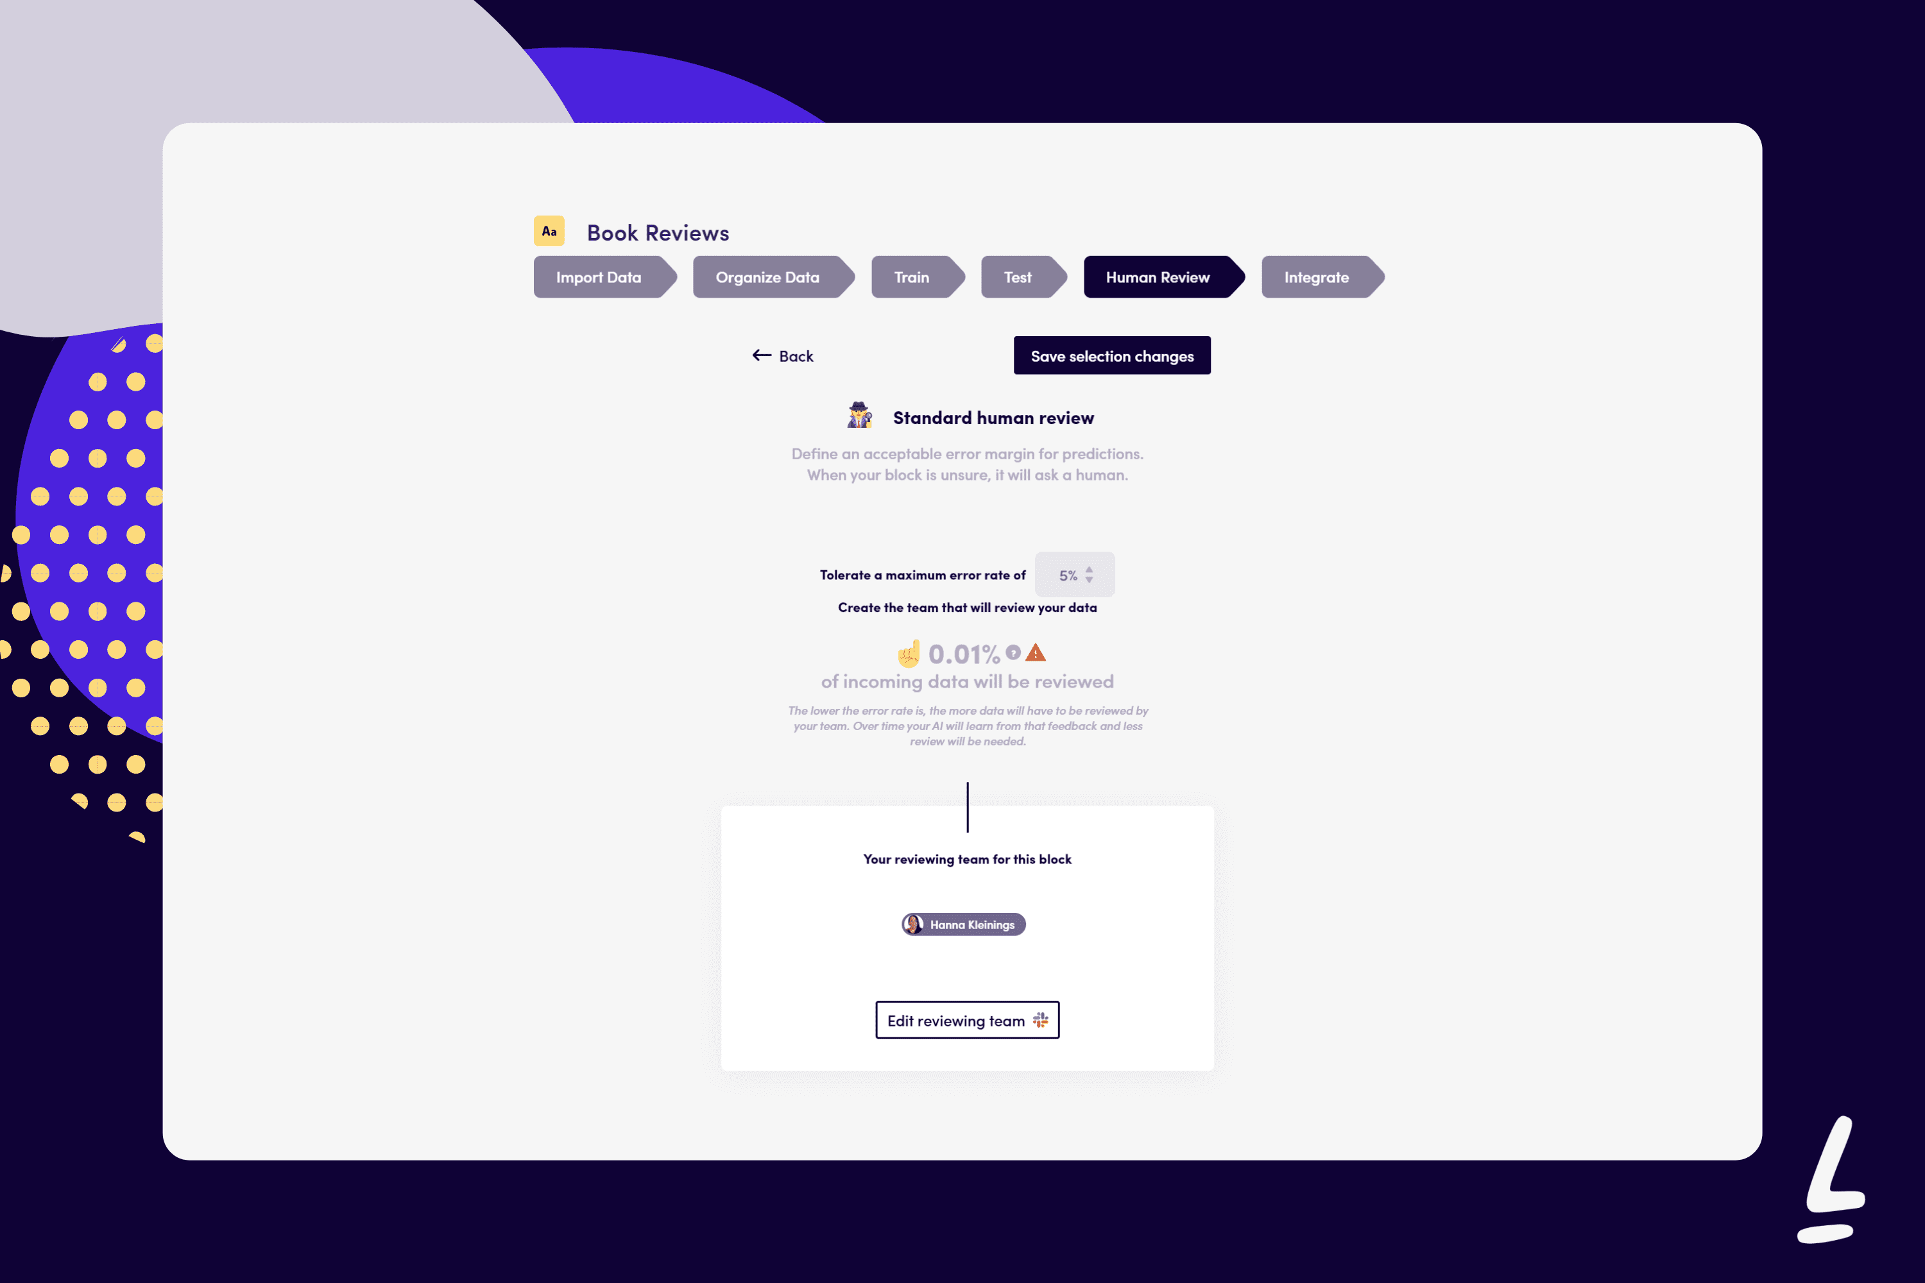Viewport: 1925px width, 1283px height.
Task: Click the info icon next to 0.01%
Action: click(x=1013, y=653)
